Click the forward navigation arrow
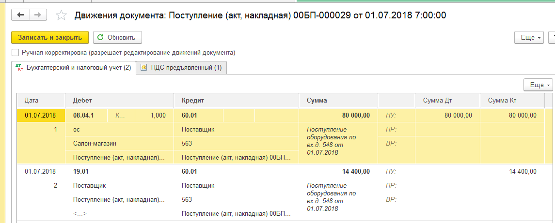555x223 pixels. (x=36, y=15)
